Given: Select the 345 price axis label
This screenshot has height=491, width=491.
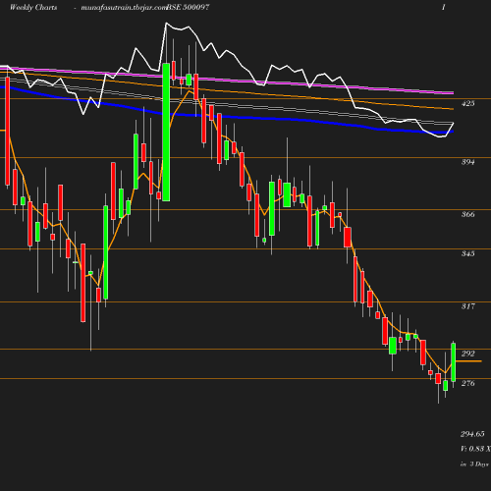Looking at the screenshot, I should tap(467, 253).
